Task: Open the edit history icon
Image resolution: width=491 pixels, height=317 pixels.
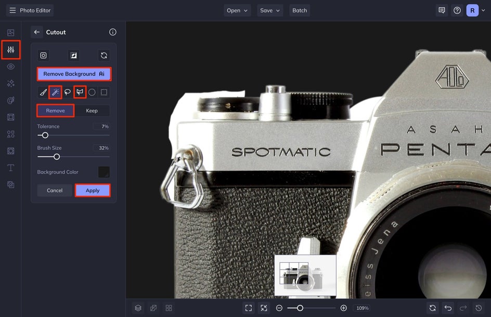Action: coord(479,308)
